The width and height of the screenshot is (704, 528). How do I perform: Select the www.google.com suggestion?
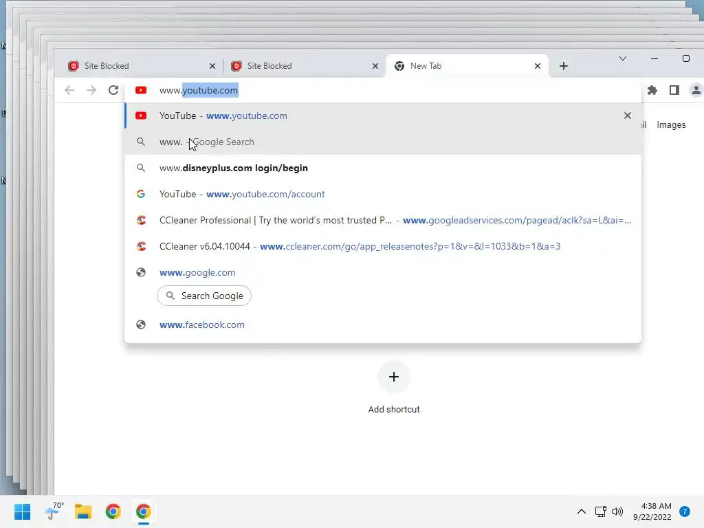point(382,272)
